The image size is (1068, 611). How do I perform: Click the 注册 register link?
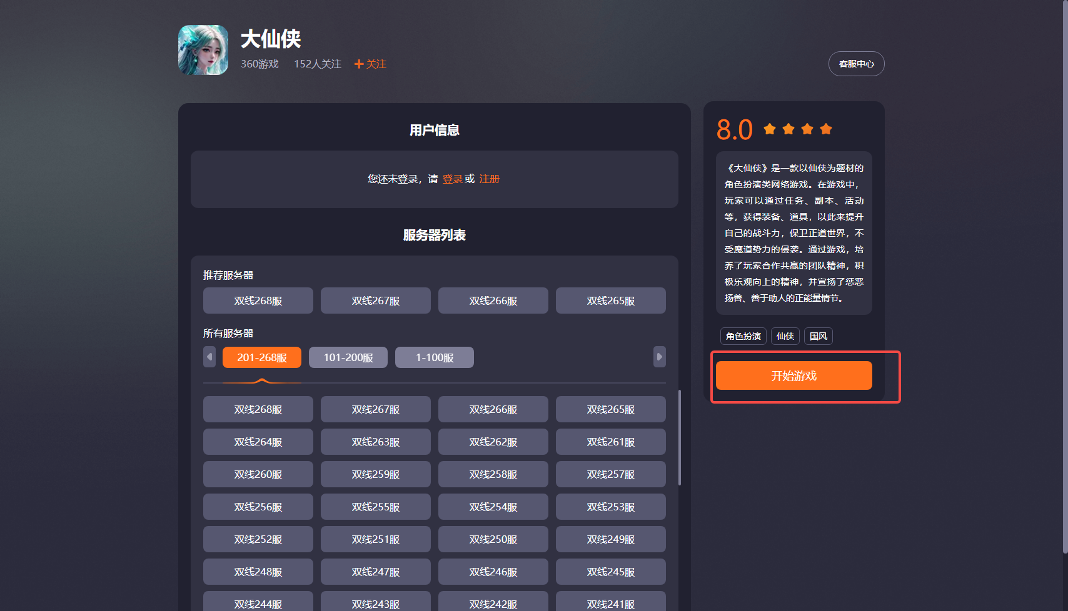click(x=490, y=179)
